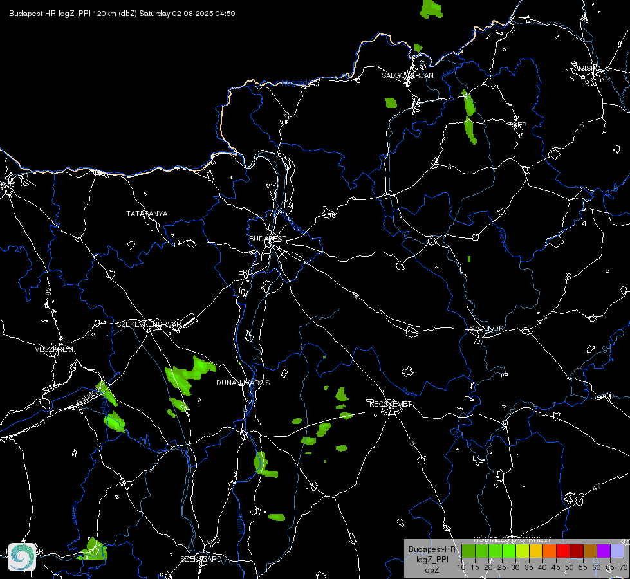The image size is (630, 579).
Task: Click the 60-65 dBZ purple swatch
Action: (604, 551)
